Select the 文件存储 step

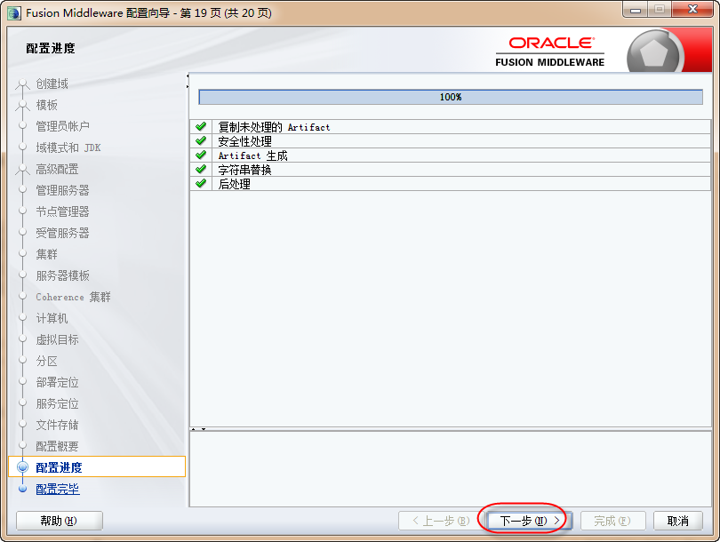tap(58, 425)
